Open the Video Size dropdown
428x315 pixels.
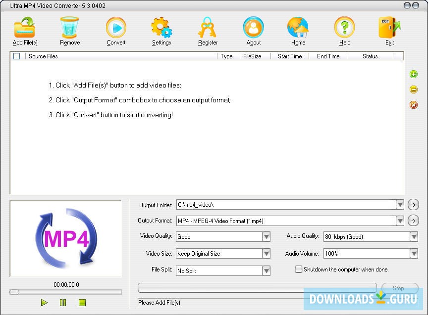266,254
